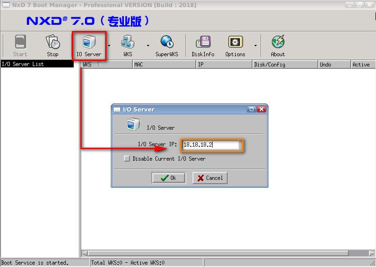Open the About toolbar icon
The height and width of the screenshot is (267, 376).
(278, 45)
